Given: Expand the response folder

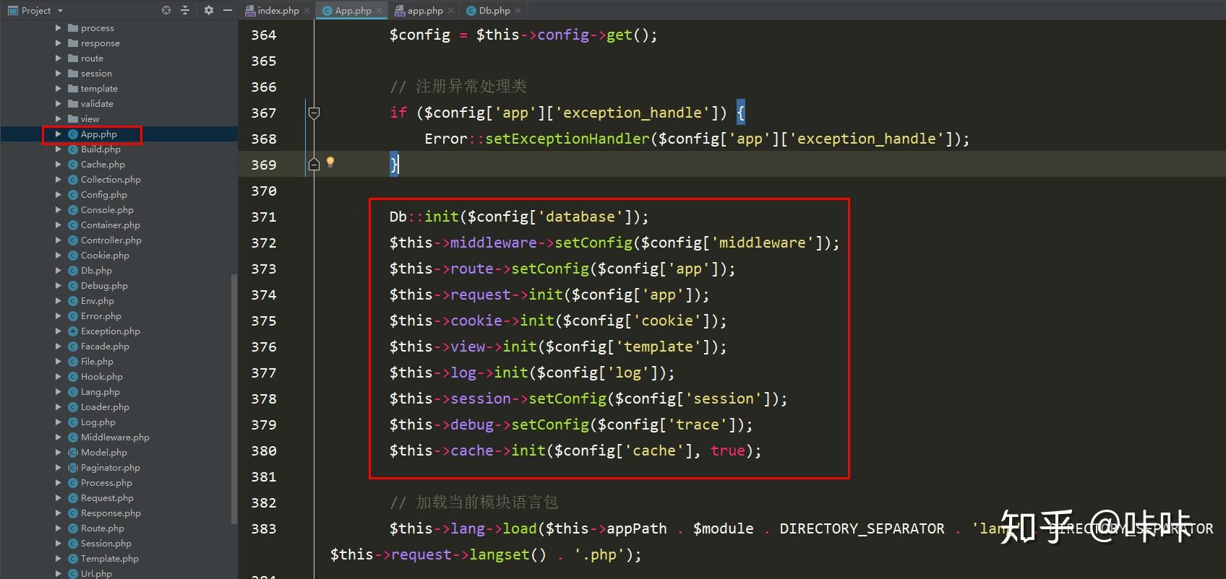Looking at the screenshot, I should click(59, 43).
